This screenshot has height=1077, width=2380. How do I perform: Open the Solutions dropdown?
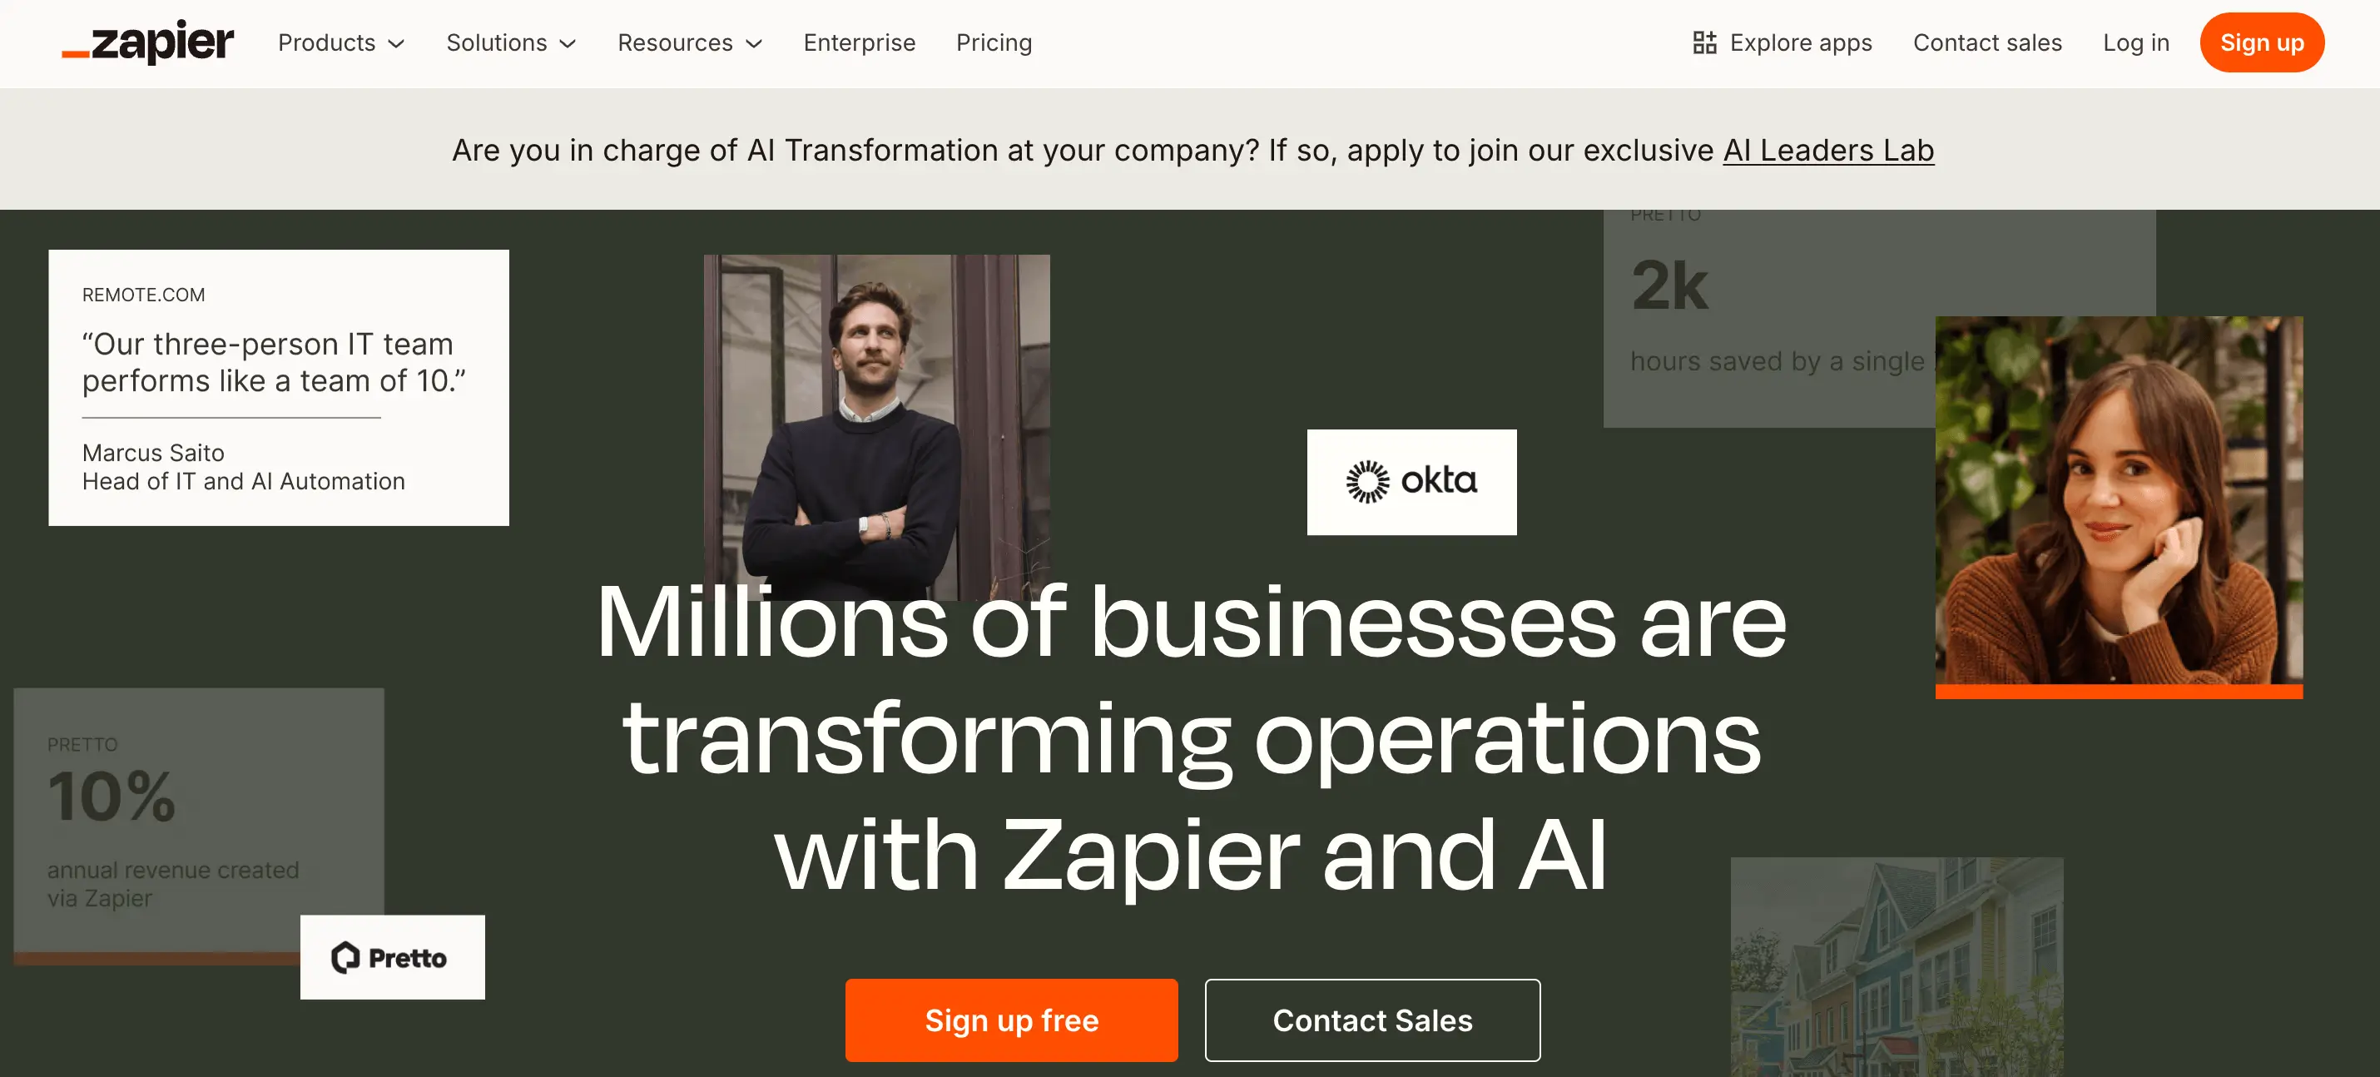[510, 42]
